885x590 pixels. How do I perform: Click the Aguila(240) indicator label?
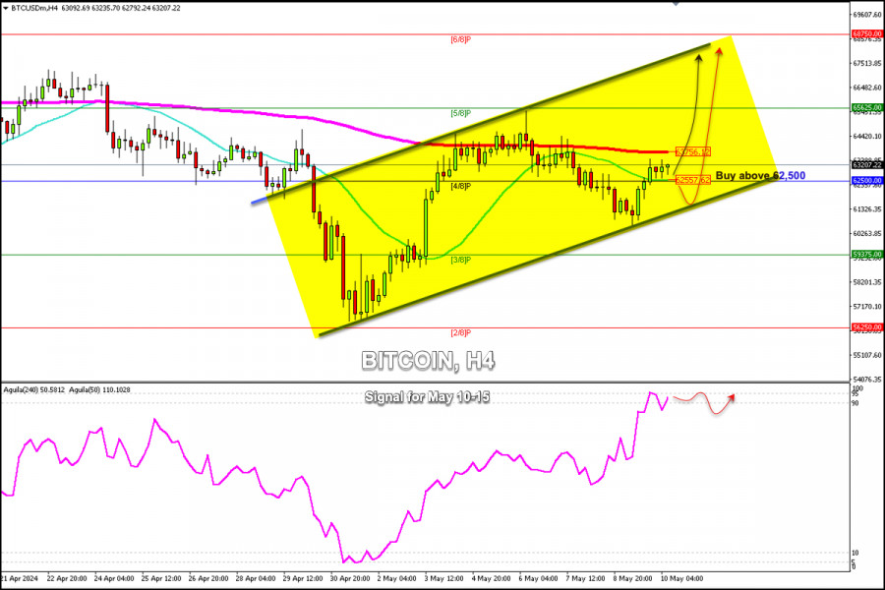point(32,389)
